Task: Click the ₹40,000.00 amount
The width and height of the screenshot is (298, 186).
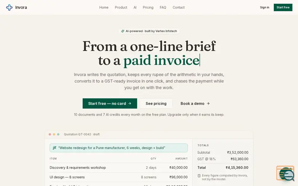Action: [x=178, y=168]
